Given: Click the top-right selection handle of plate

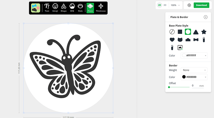Looking at the screenshot, I should (x=113, y=24).
